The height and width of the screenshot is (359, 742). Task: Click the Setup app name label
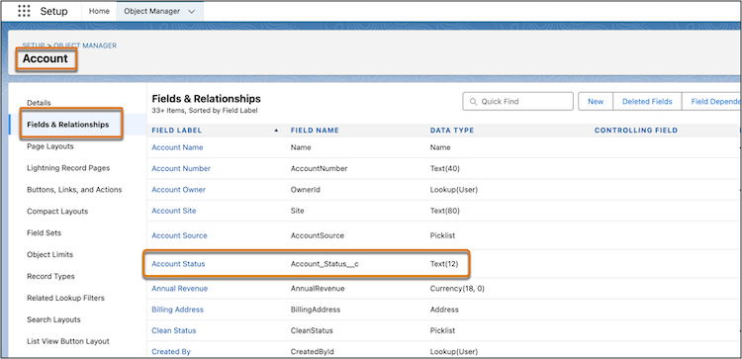coord(53,11)
